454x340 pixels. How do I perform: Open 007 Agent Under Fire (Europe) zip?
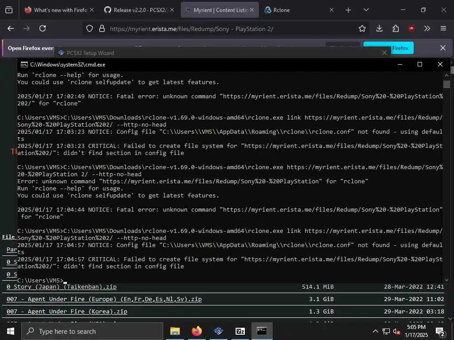pos(104,299)
